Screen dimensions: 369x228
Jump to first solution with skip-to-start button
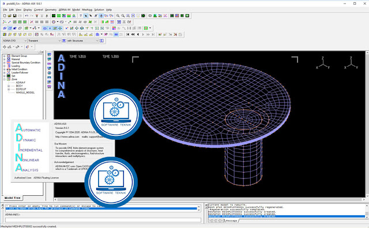128,35
